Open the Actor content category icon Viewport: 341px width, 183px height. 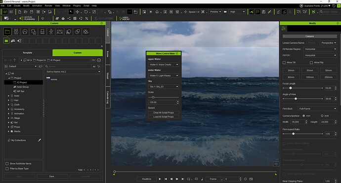click(x=16, y=32)
